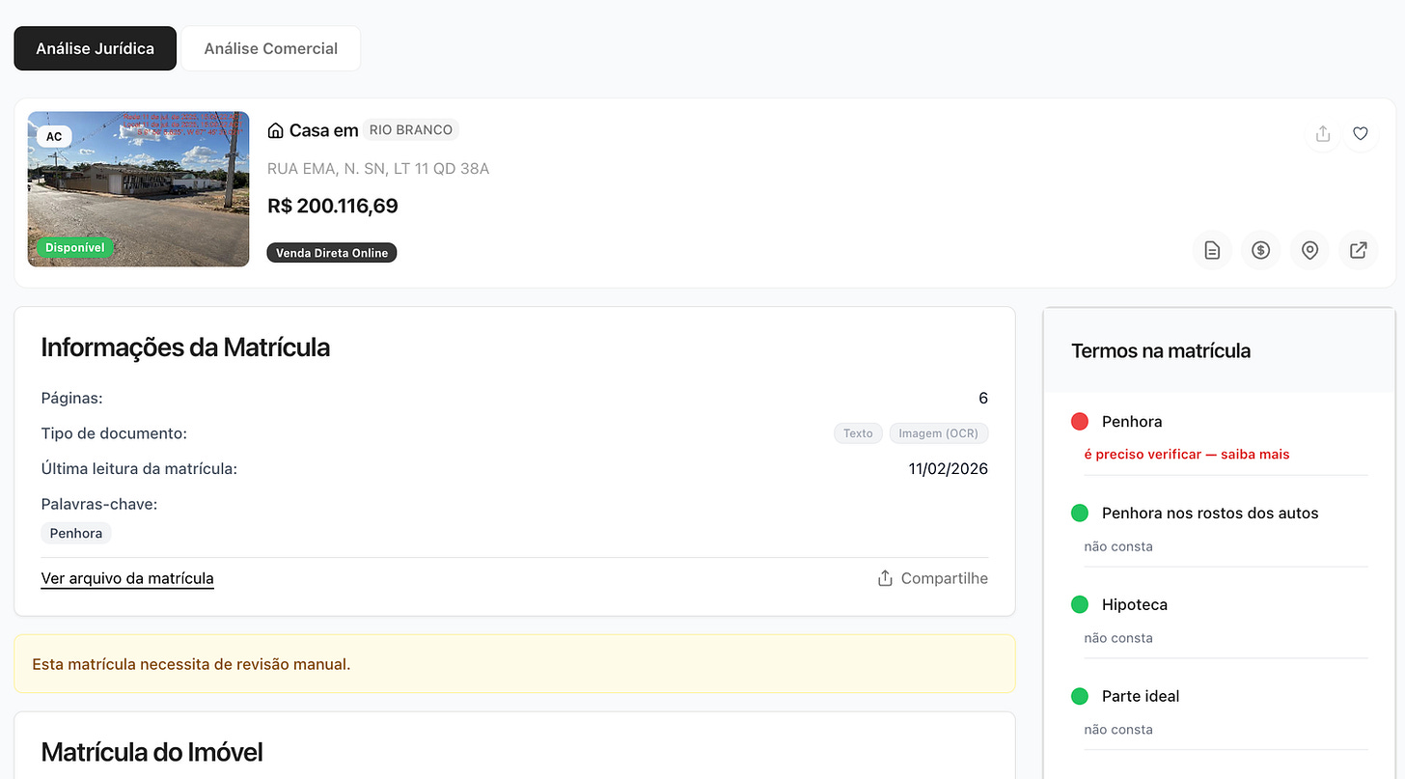Image resolution: width=1405 pixels, height=779 pixels.
Task: Click the address RUA EMA, N. SN
Action: [x=378, y=169]
